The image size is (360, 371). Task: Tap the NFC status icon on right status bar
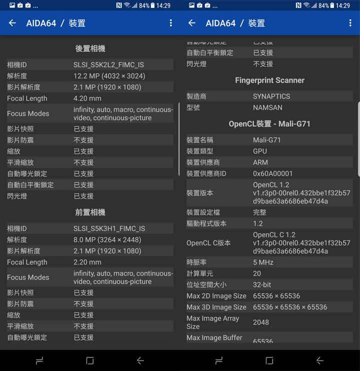(298, 5)
